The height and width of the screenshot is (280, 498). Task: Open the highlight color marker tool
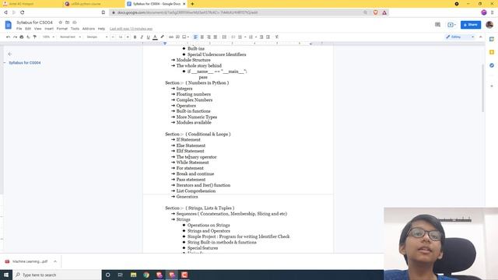pos(162,37)
